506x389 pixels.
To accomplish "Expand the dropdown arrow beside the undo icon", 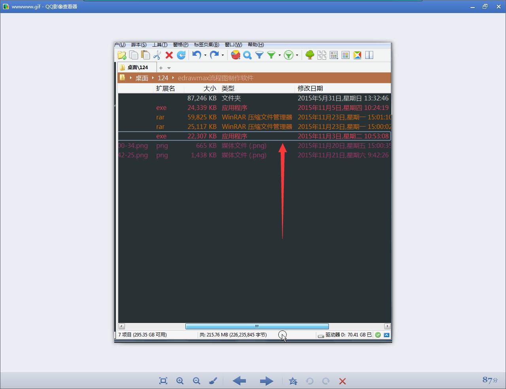I will (x=205, y=55).
